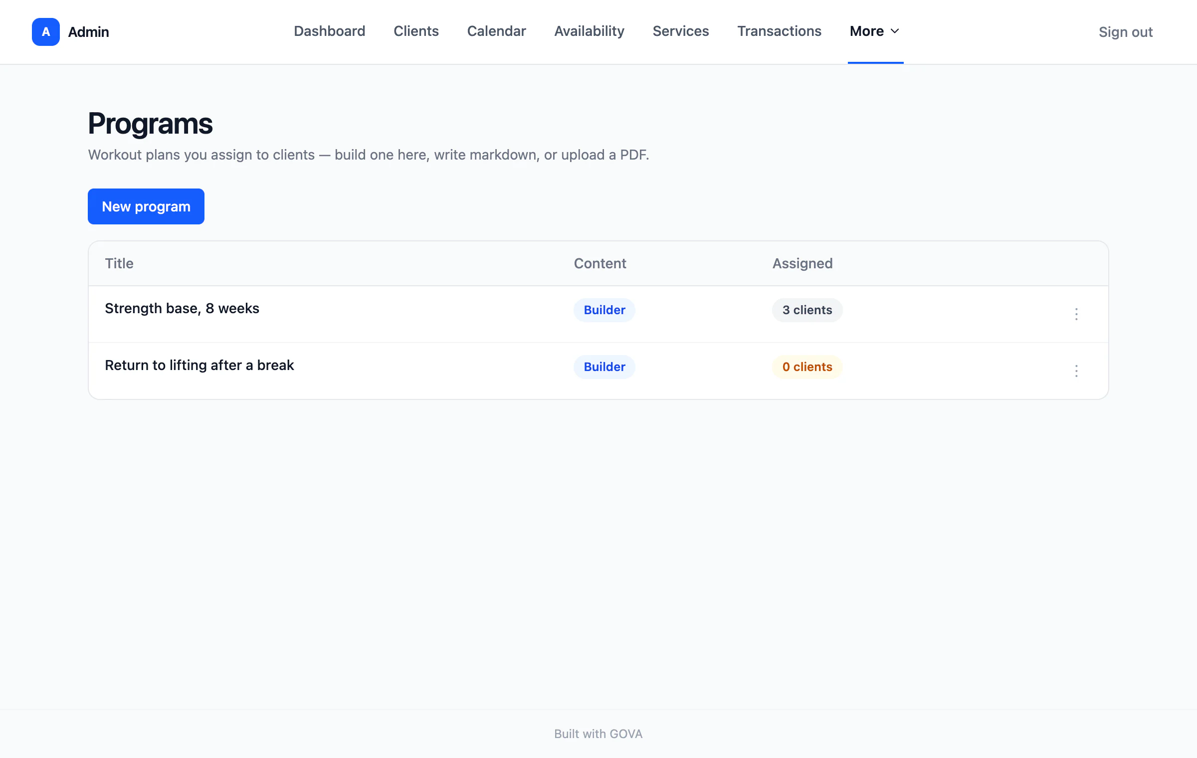Viewport: 1197px width, 758px height.
Task: Click the 3 clients badge
Action: tap(807, 310)
